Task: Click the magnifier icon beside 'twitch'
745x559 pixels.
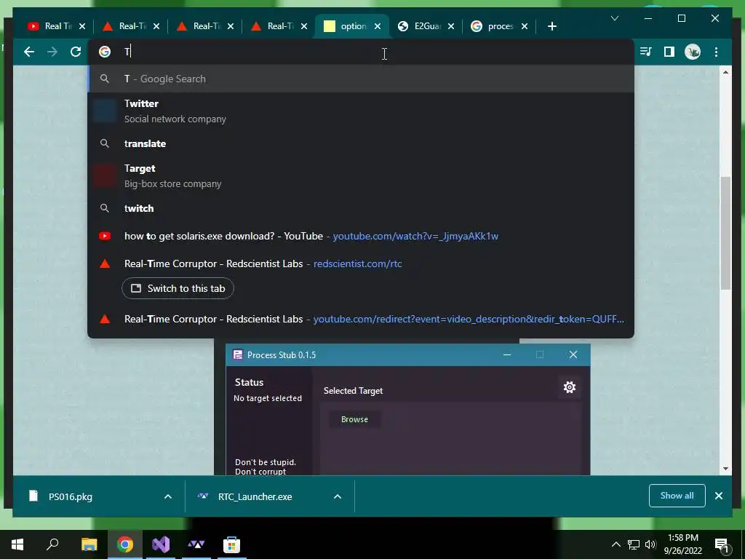Action: (x=105, y=208)
